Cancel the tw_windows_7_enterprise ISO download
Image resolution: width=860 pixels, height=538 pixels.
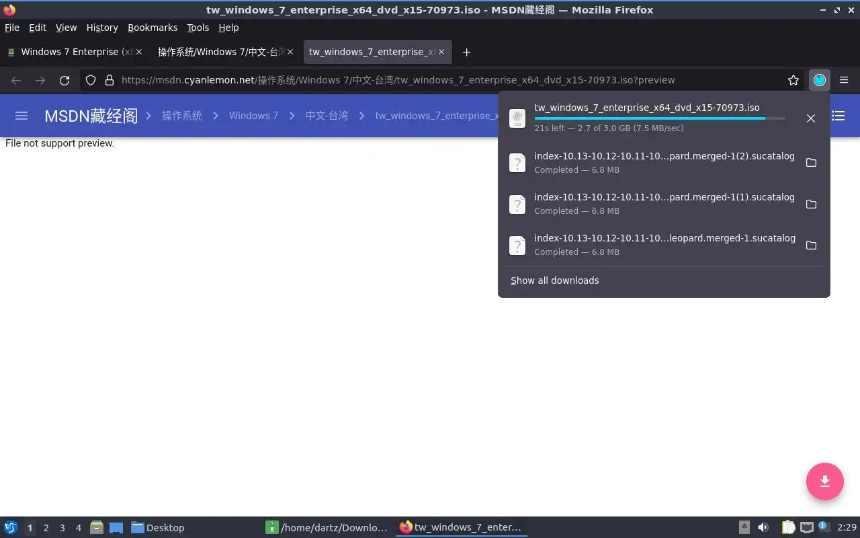pos(811,118)
